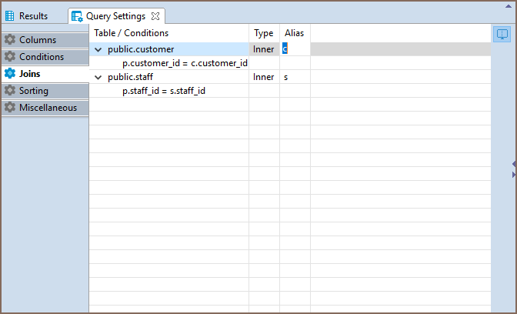517x314 pixels.
Task: Click the Query Settings tab icon
Action: click(x=77, y=16)
